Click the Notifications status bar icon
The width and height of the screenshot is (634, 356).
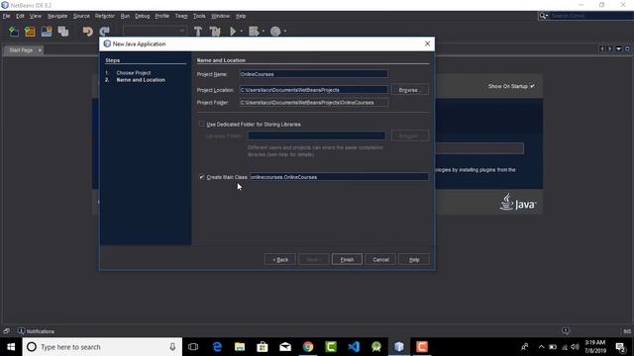[21, 331]
